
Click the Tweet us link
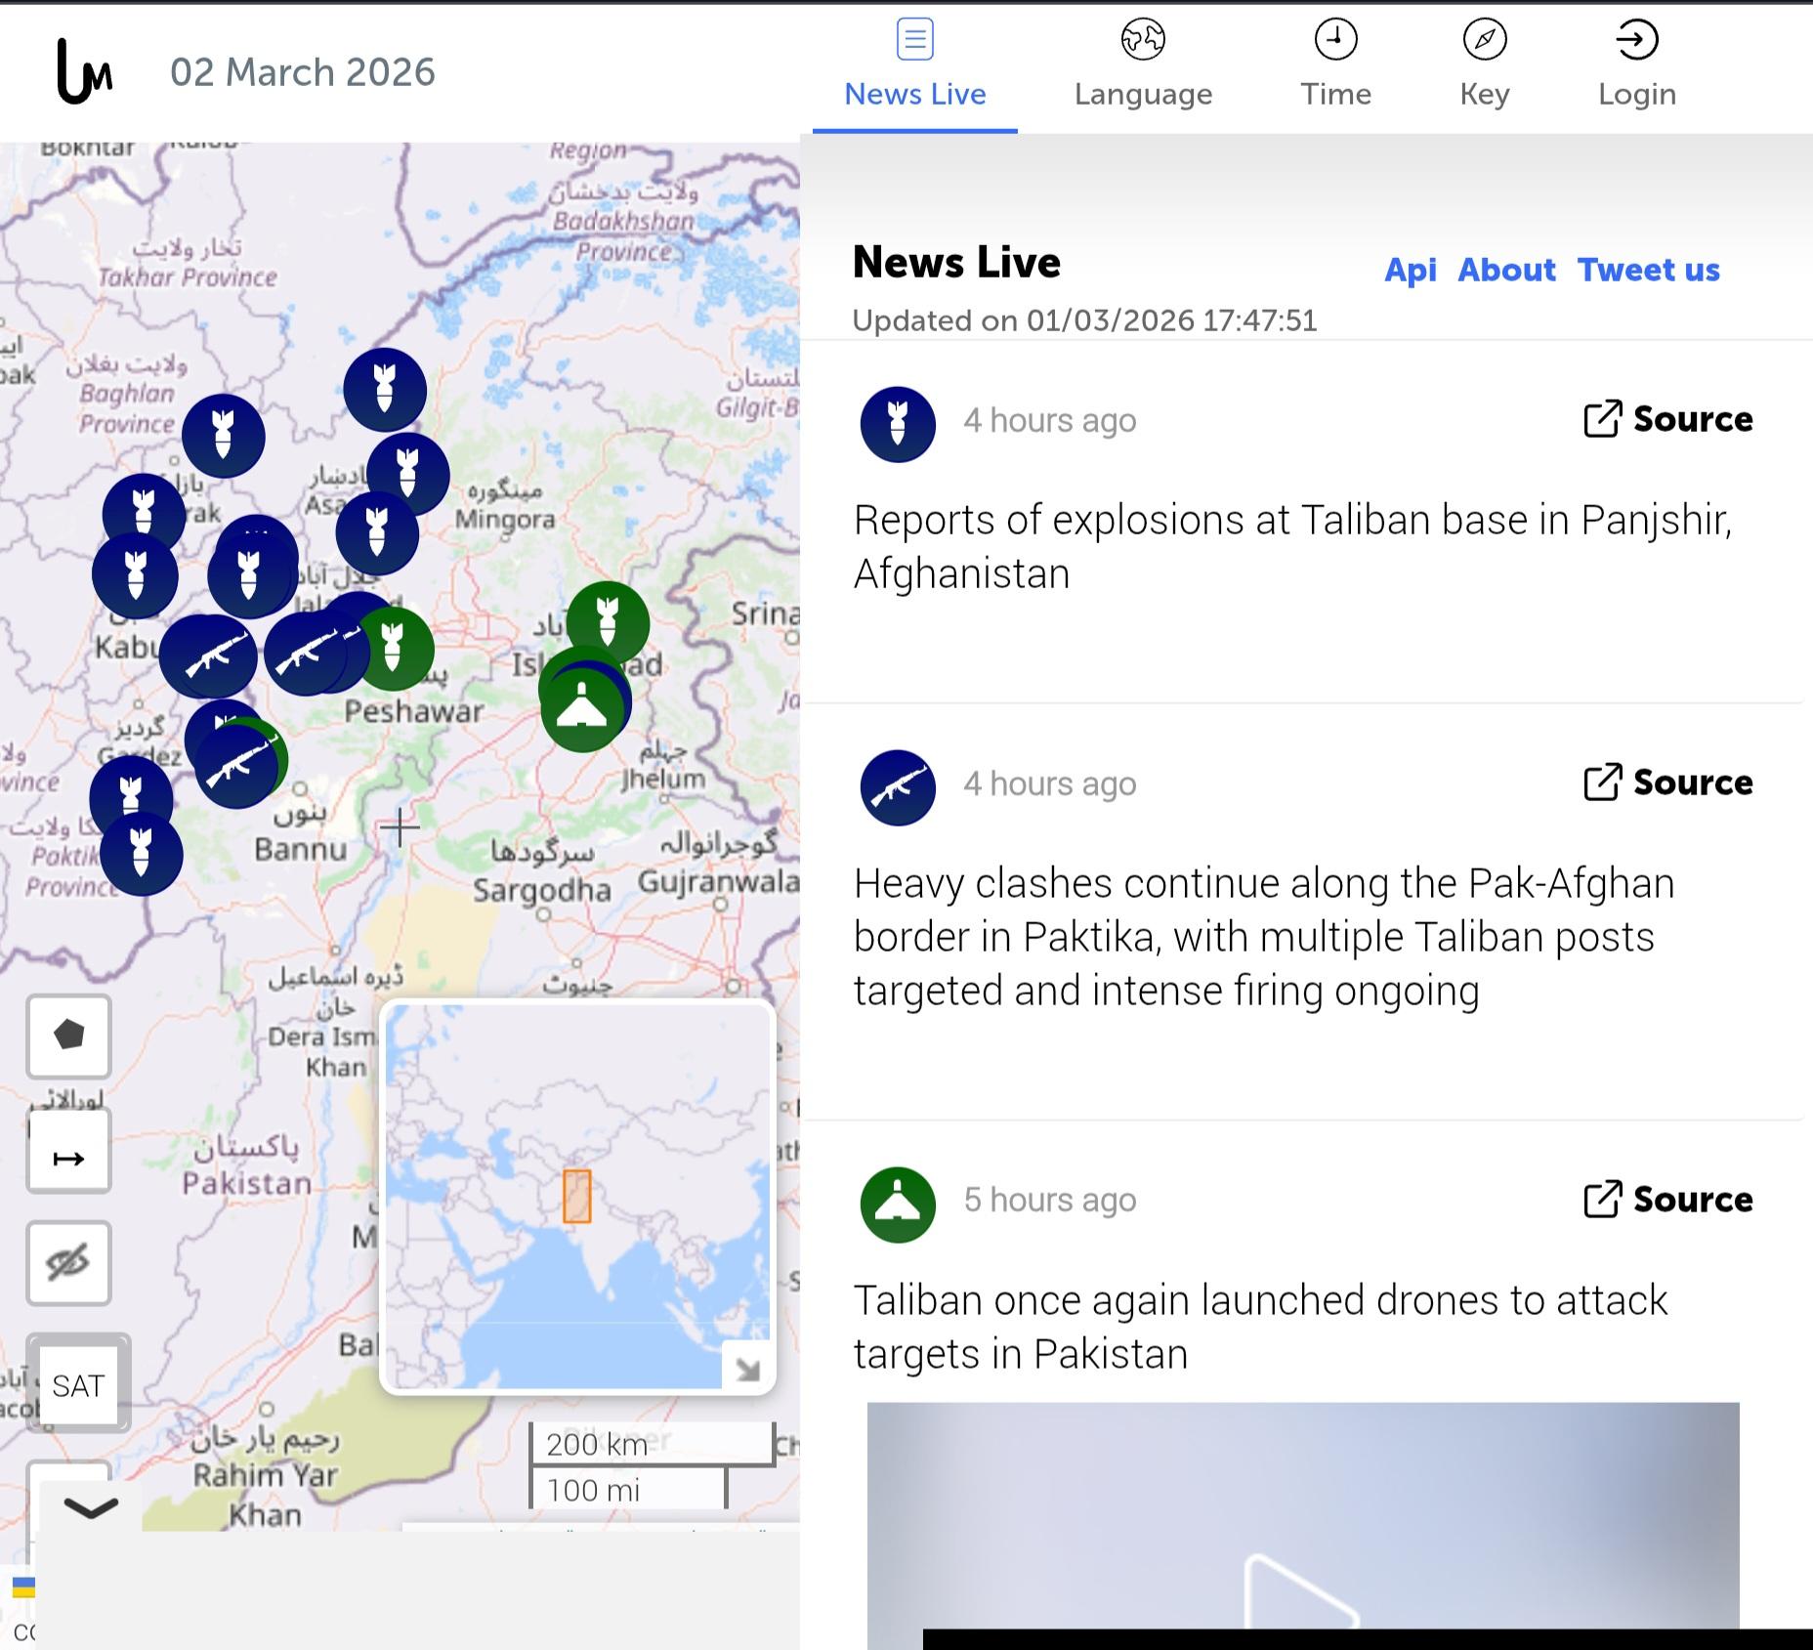tap(1648, 270)
